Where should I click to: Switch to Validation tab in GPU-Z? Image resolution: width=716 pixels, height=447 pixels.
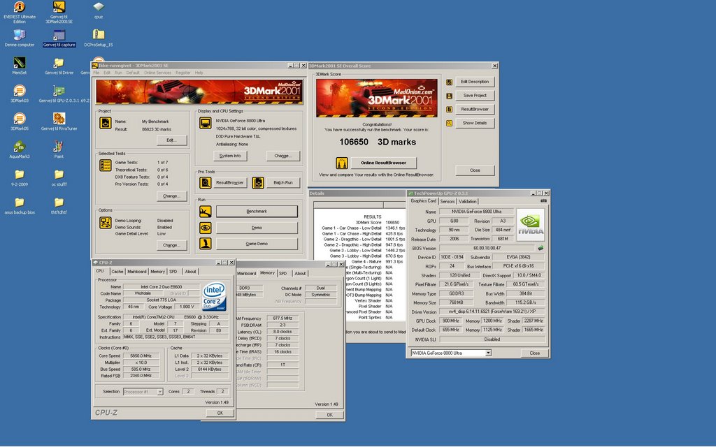(x=468, y=201)
